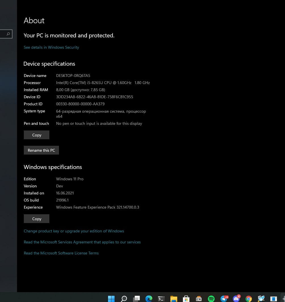Open Spotify from taskbar
Viewport: 285px width, 302px height.
click(x=211, y=299)
